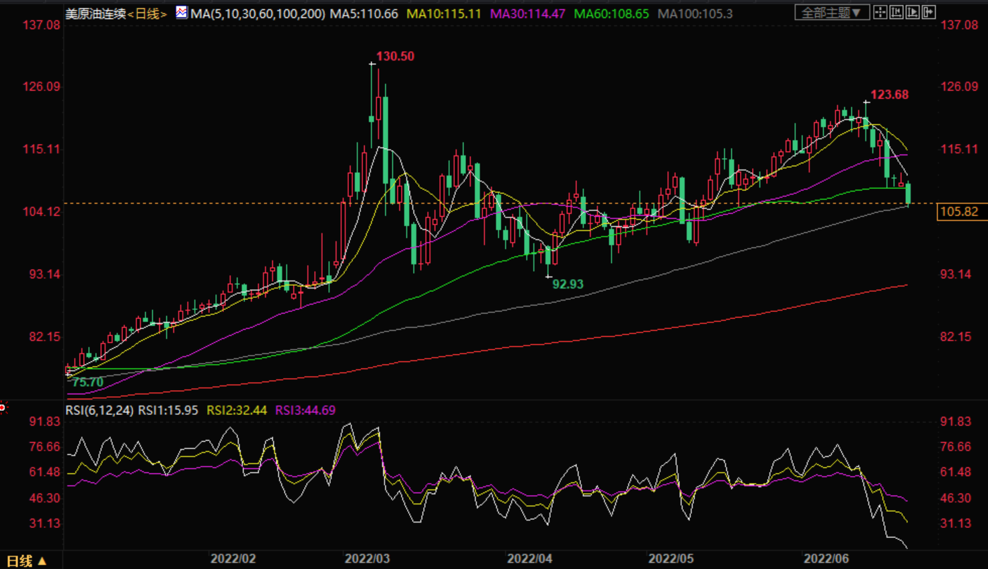Click the RSI3:44.69 value

click(305, 410)
